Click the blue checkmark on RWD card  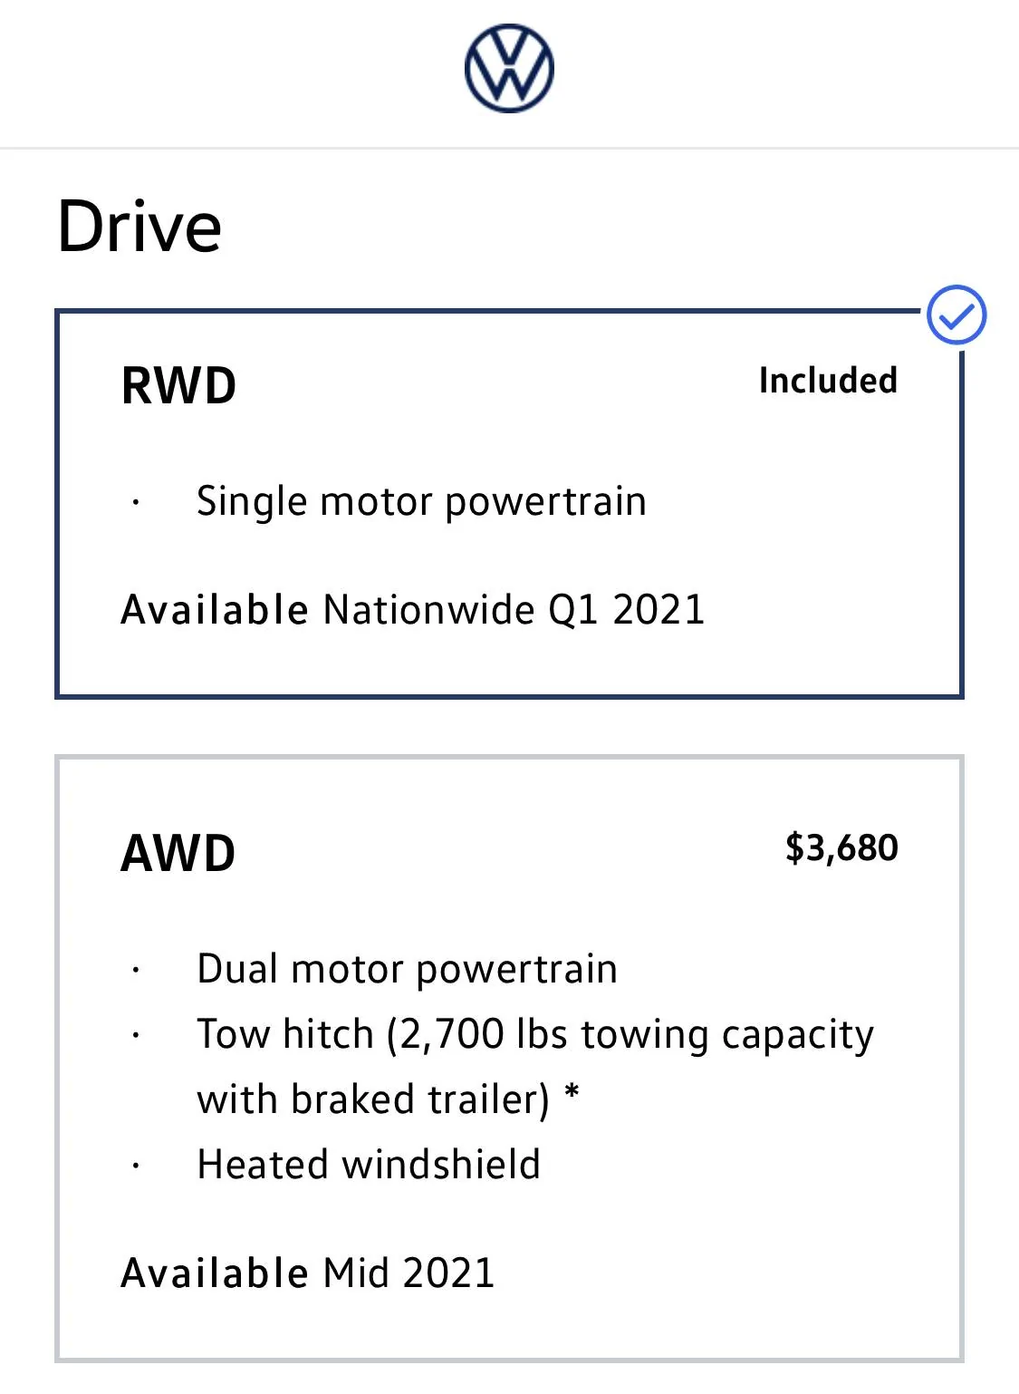click(957, 315)
